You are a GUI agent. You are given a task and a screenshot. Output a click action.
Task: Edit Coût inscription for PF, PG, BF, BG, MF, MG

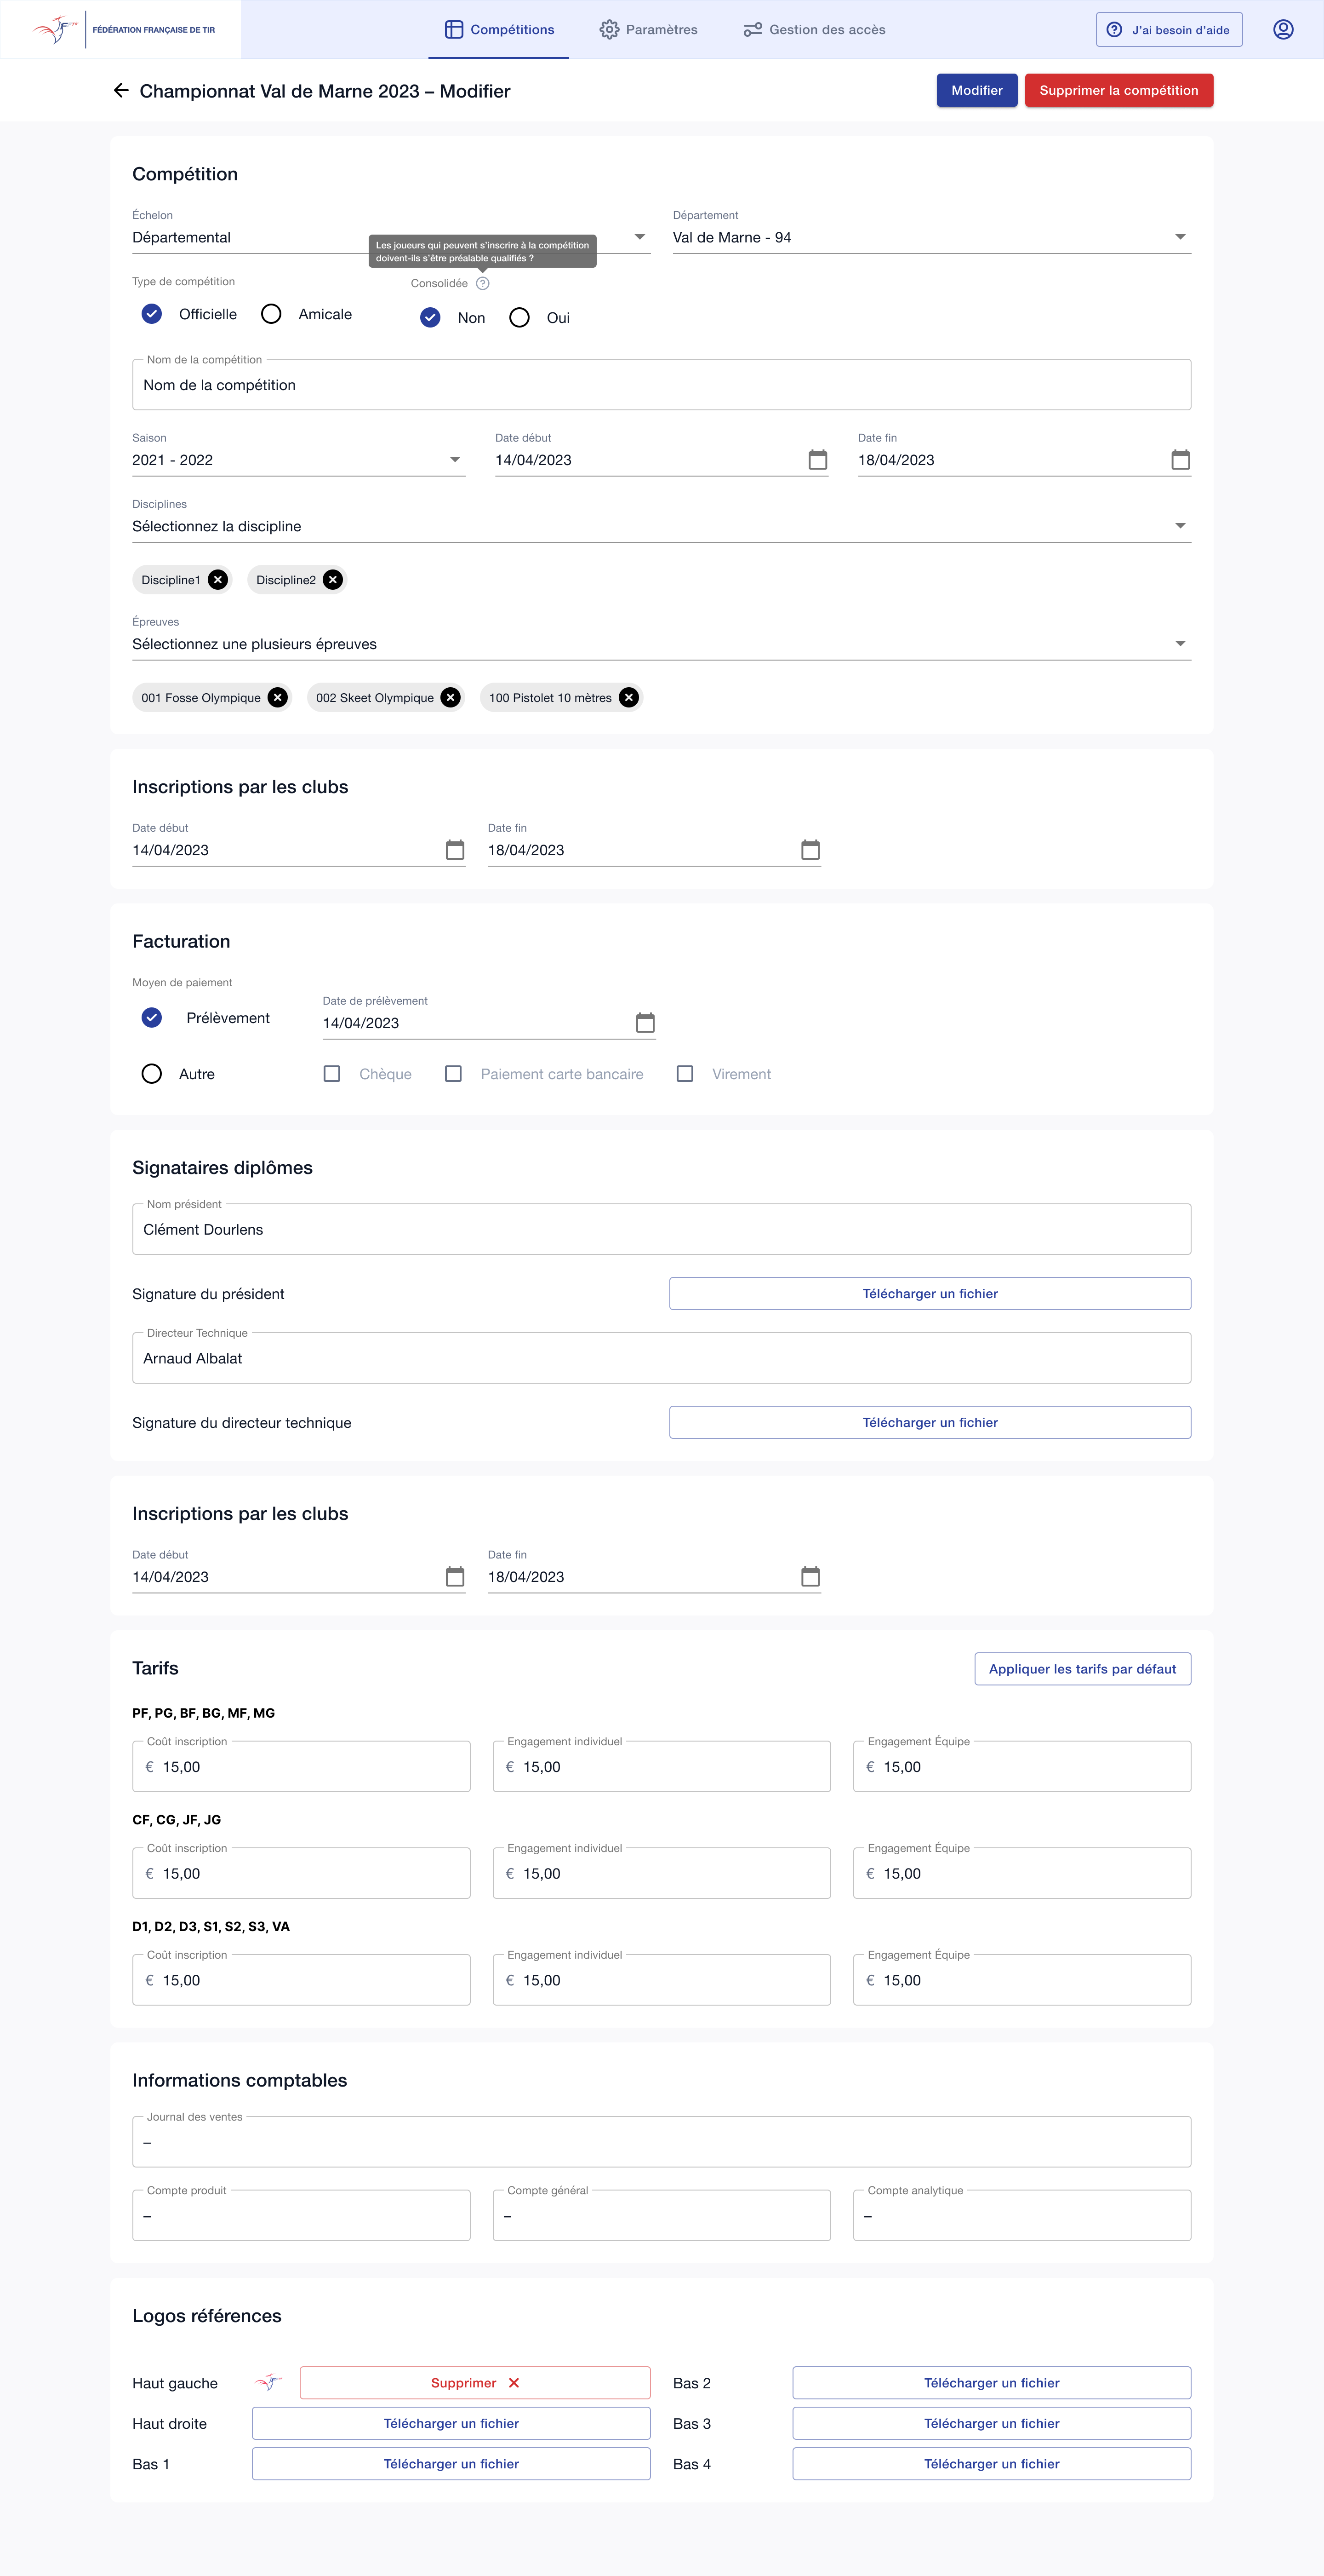tap(301, 1767)
